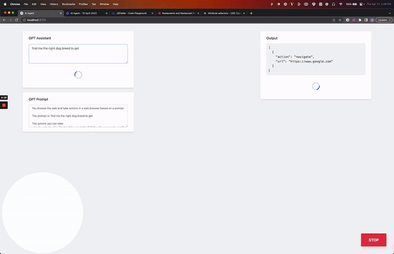The image size is (394, 254).
Task: Open the History menu
Action: click(x=54, y=4)
